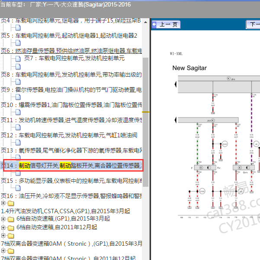Select 6档自动变速箱,自2011年12月起 label
Image resolution: width=260 pixels, height=260 pixels.
[x=57, y=227]
